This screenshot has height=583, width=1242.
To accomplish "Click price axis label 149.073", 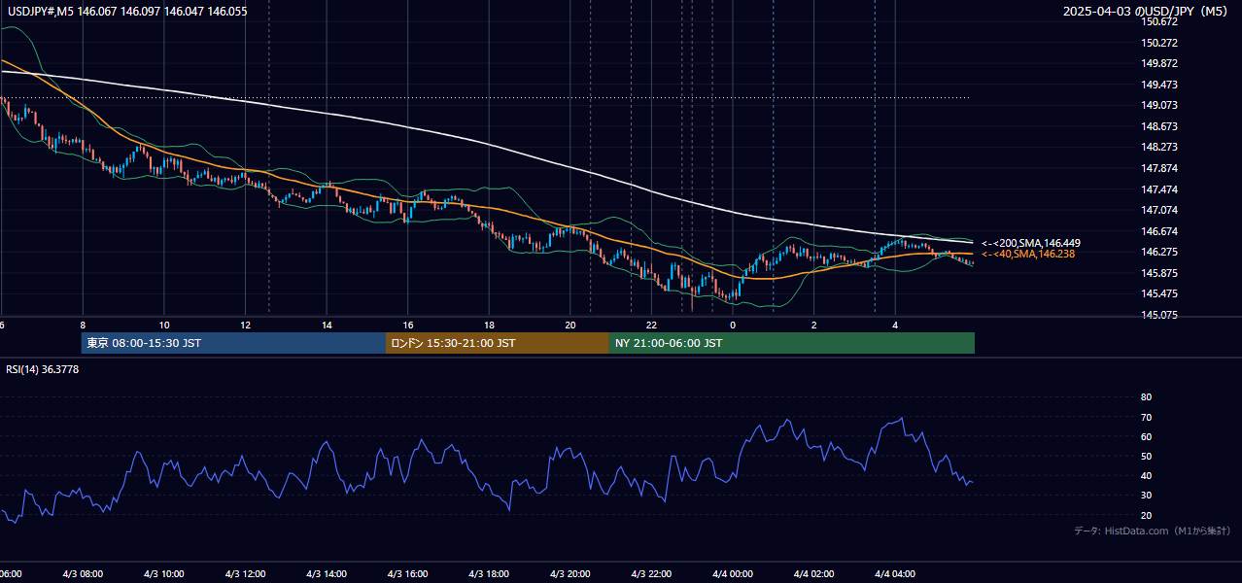I will (x=1159, y=105).
